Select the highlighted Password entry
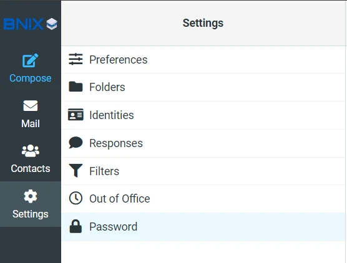Screen dimensions: 347x263 pyautogui.click(x=203, y=227)
